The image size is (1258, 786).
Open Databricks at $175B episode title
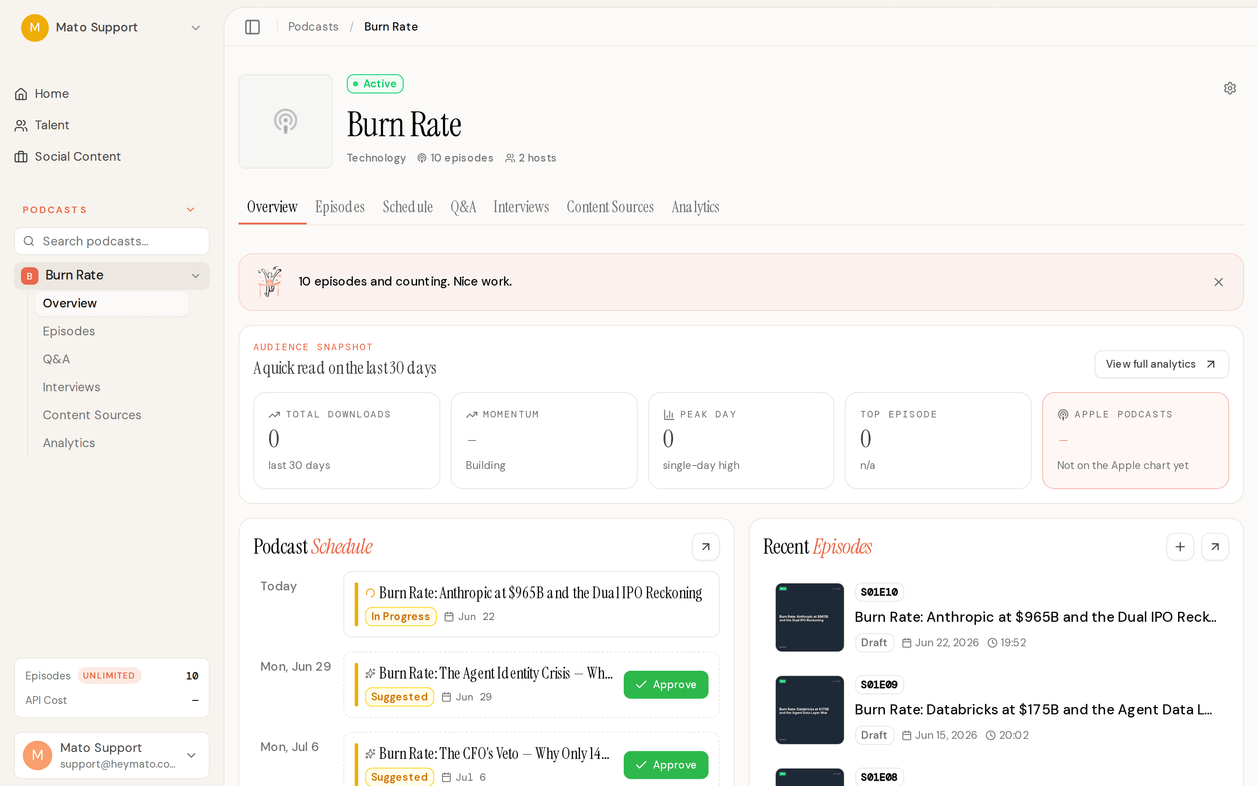coord(1033,710)
